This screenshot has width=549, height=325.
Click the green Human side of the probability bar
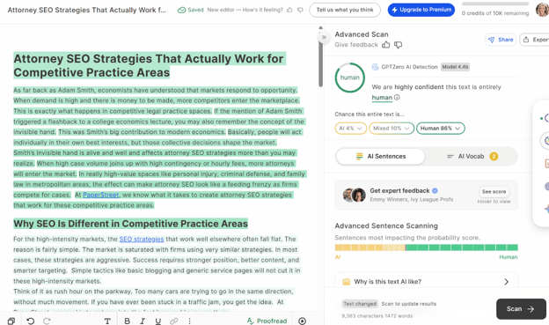coord(462,247)
